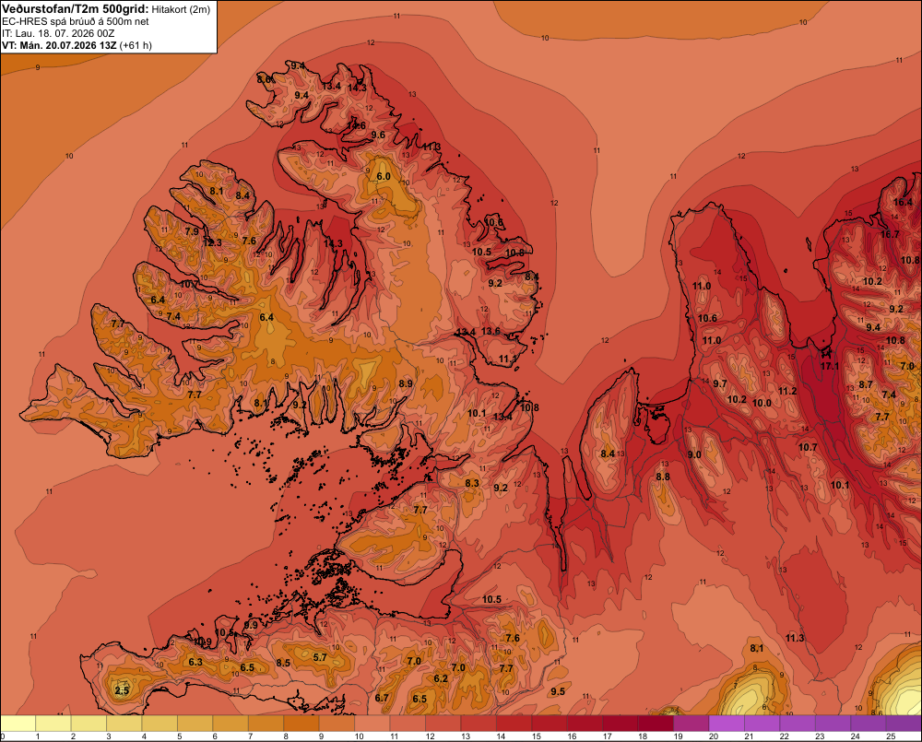This screenshot has width=922, height=742.
Task: Click the 5.7 temperature value
Action: 320,657
